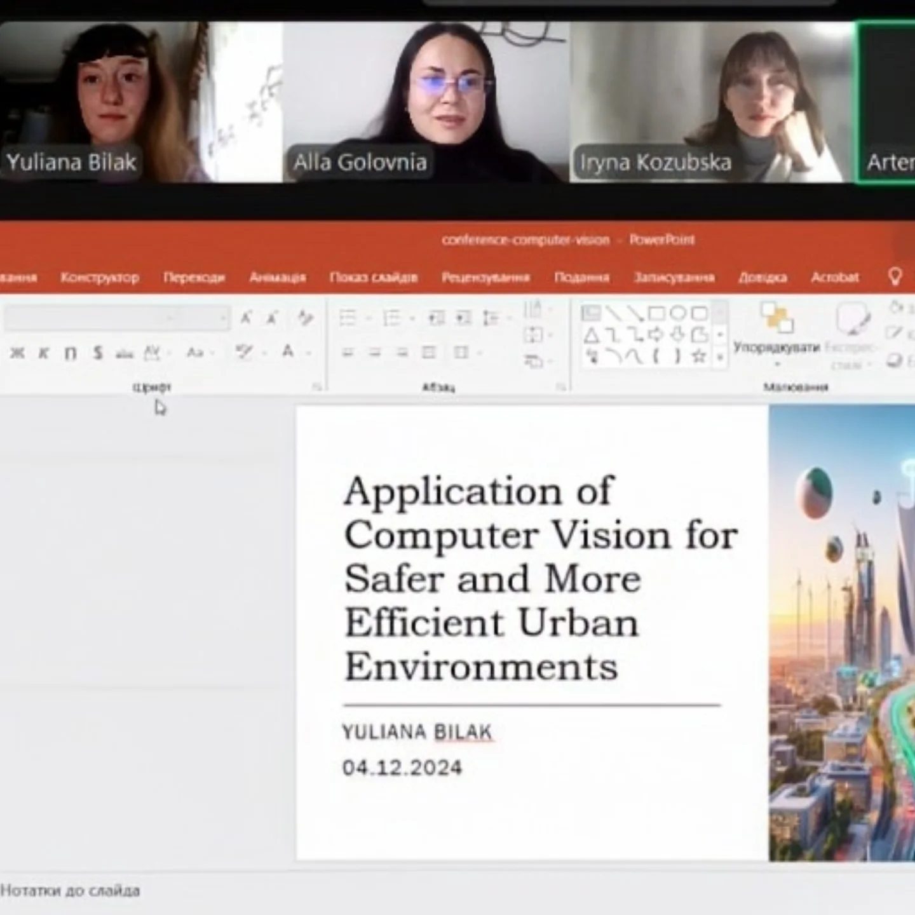The image size is (915, 915).
Task: Open the Шрифт group dialog launcher
Action: tap(316, 386)
